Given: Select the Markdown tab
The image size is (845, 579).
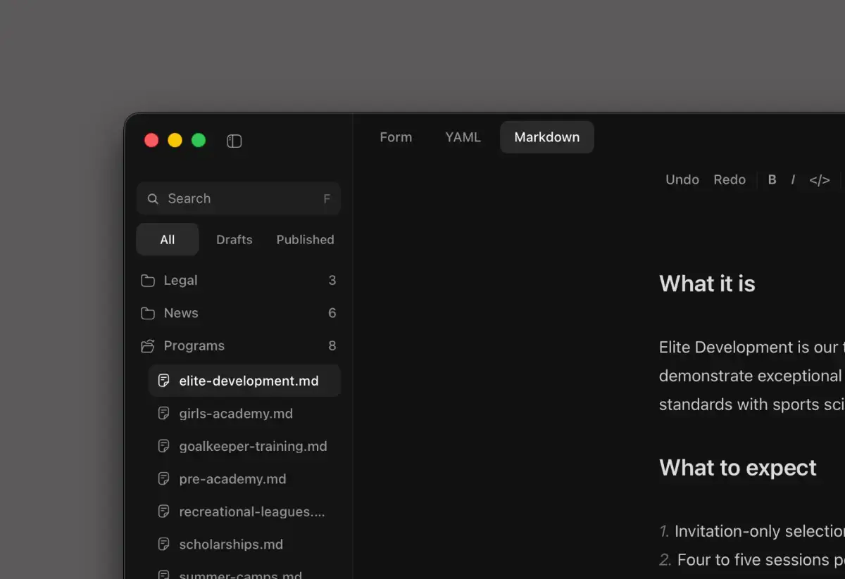Looking at the screenshot, I should pos(547,137).
